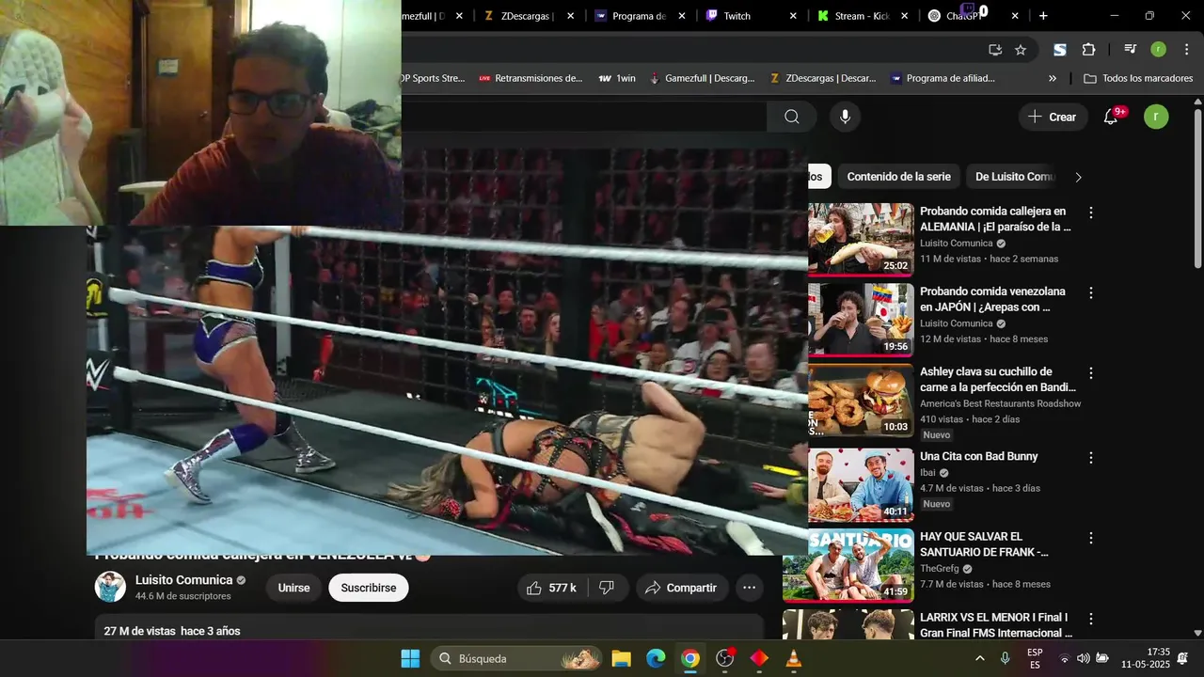1204x677 pixels.
Task: Open options for Una Cita con Bad Bunny
Action: click(1091, 458)
